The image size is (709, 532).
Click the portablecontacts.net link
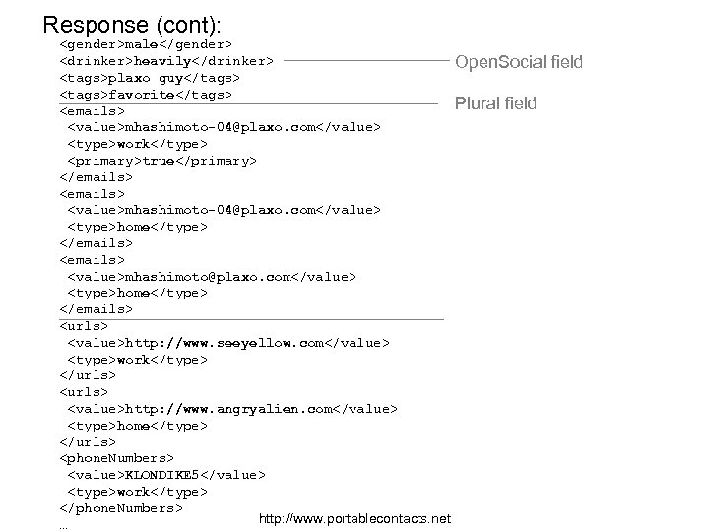pos(354,518)
